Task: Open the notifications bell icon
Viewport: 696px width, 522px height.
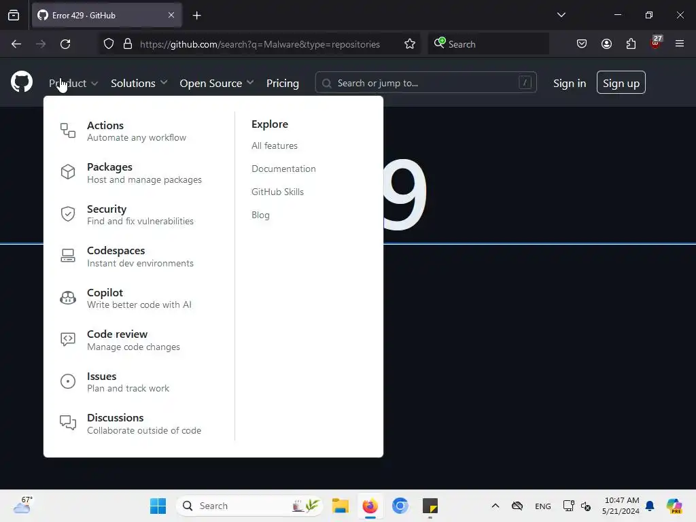Action: tap(650, 506)
